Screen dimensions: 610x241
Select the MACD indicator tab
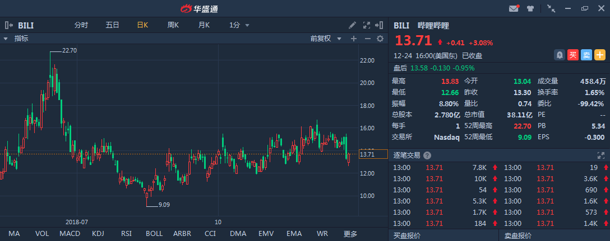[x=70, y=233]
